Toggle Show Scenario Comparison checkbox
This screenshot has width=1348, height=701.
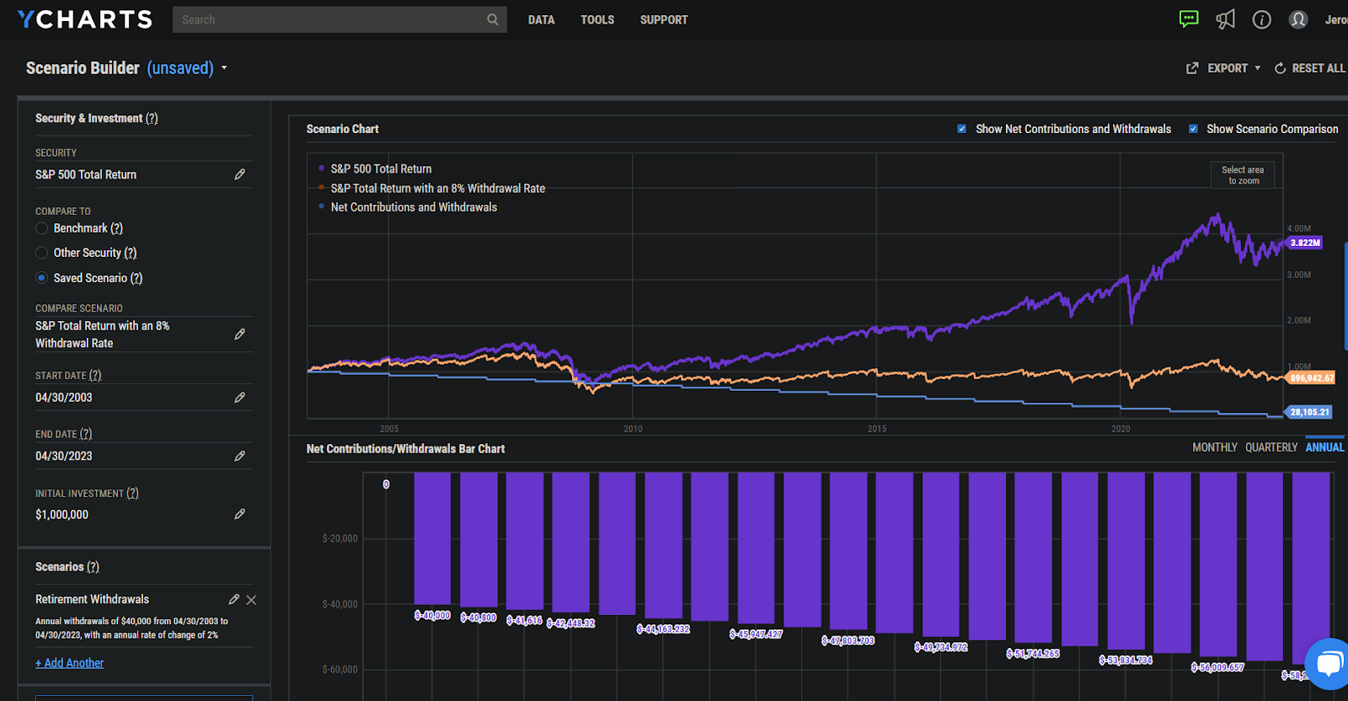tap(1193, 129)
